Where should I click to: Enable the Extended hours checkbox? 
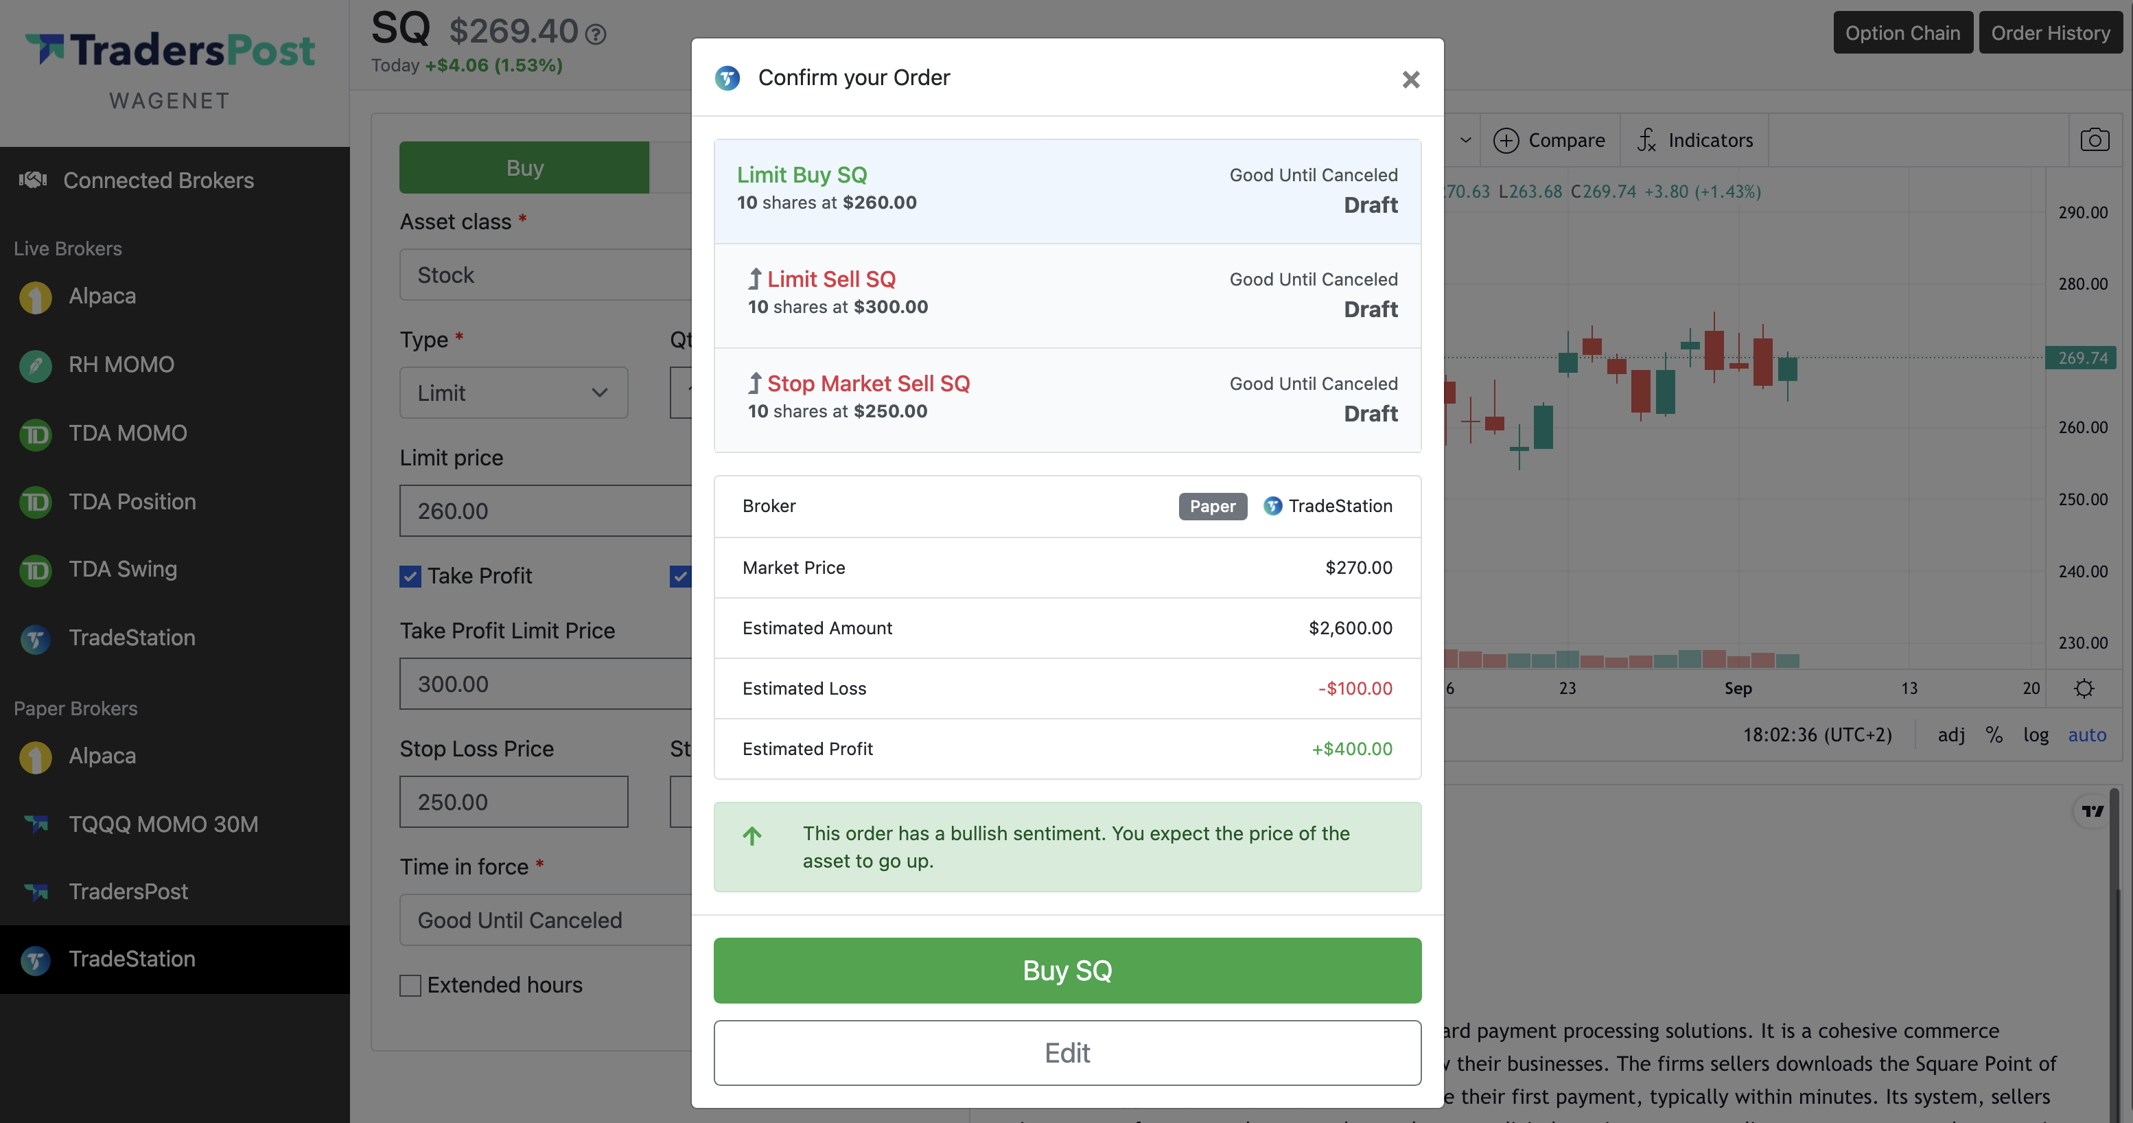410,985
